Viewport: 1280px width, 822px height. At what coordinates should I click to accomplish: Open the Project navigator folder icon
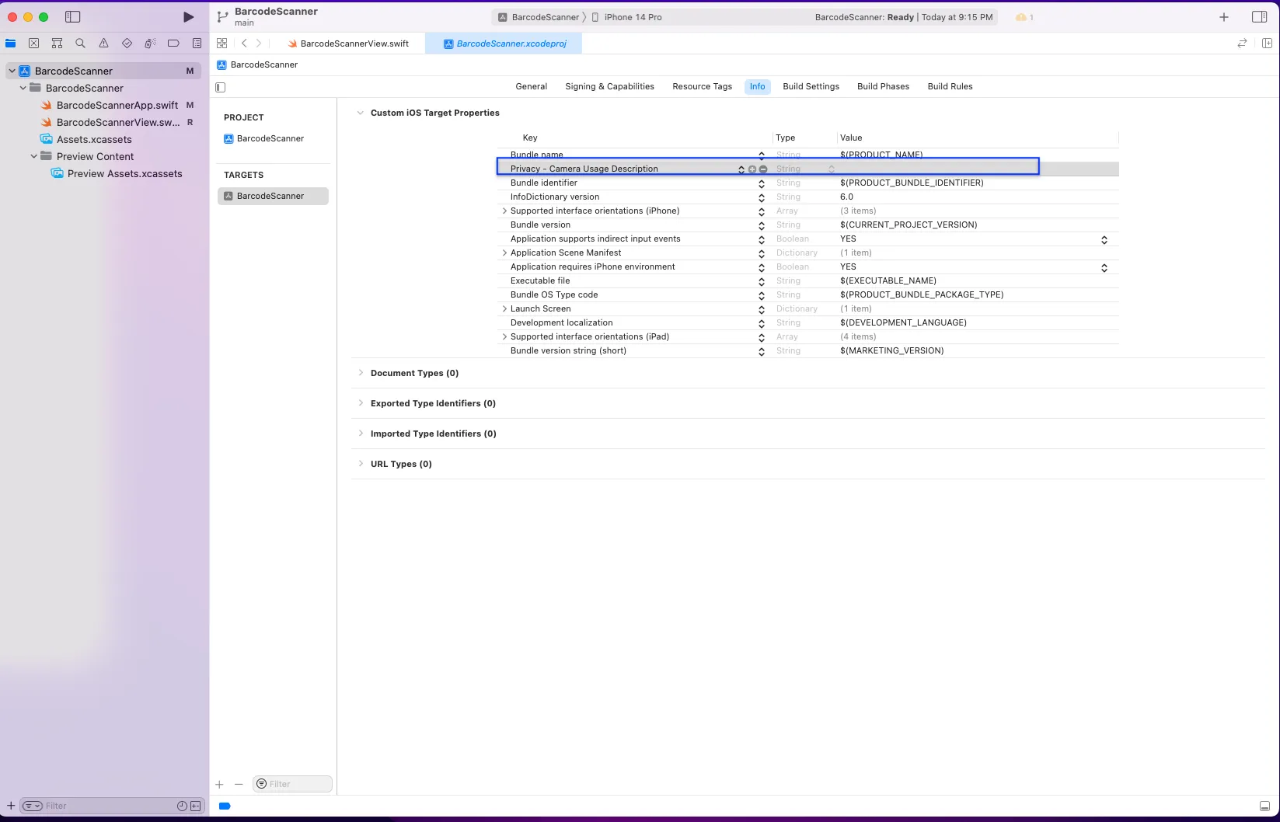11,44
